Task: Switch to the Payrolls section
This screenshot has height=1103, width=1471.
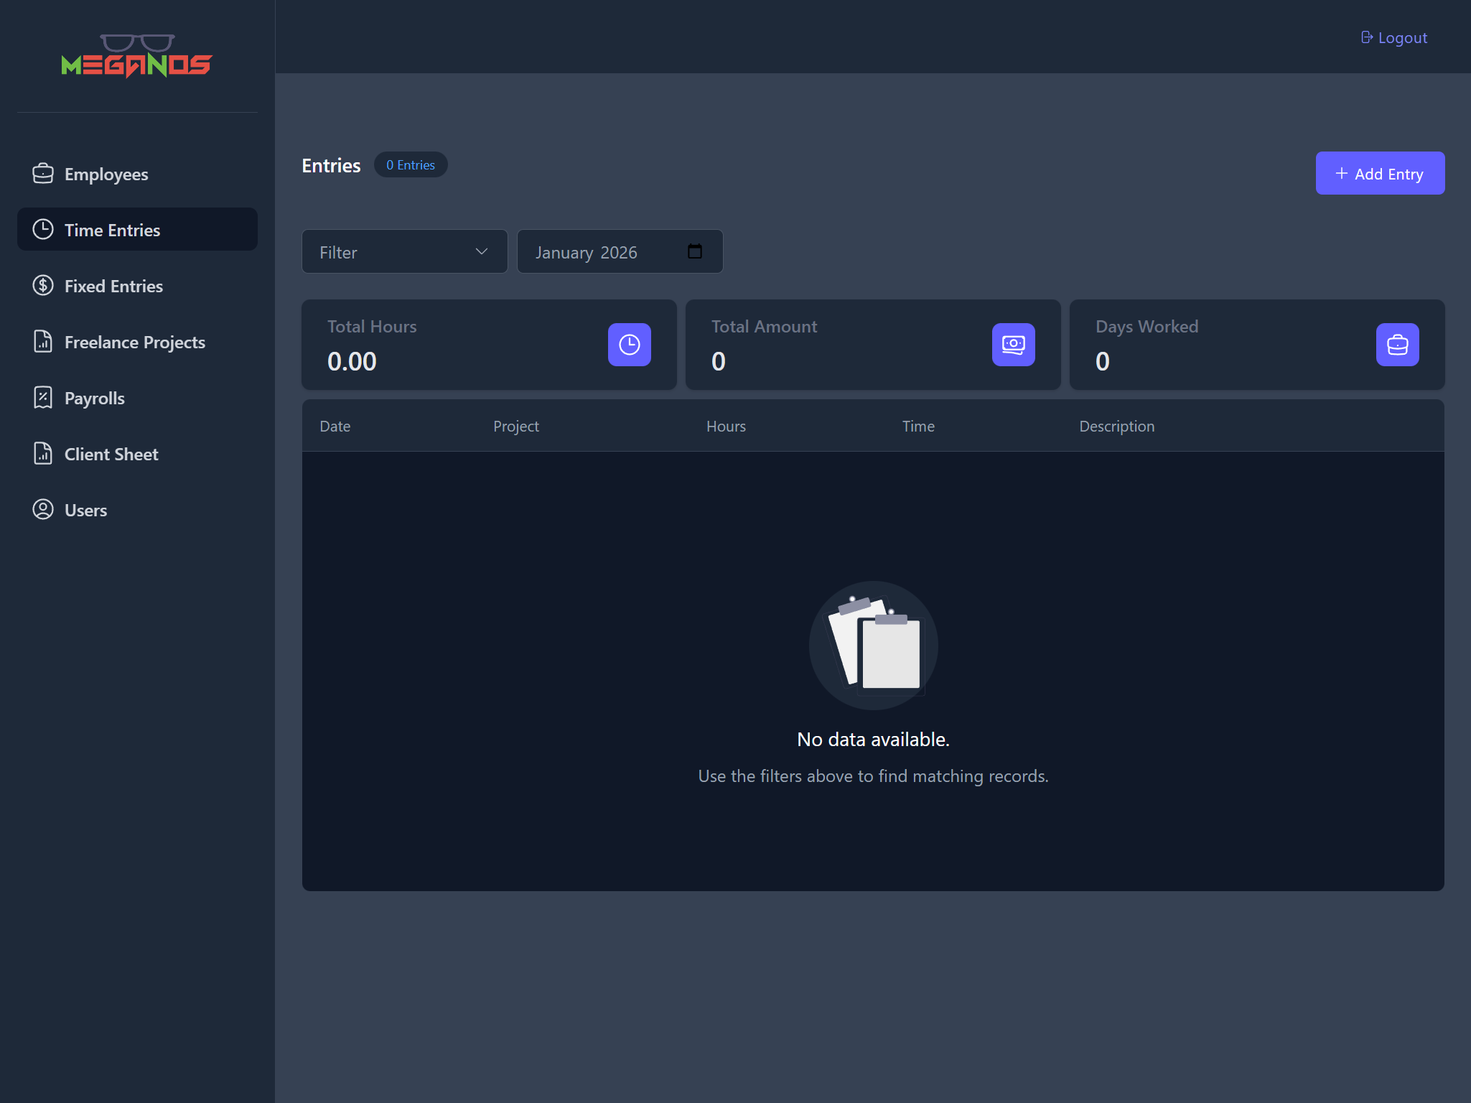Action: coord(94,397)
